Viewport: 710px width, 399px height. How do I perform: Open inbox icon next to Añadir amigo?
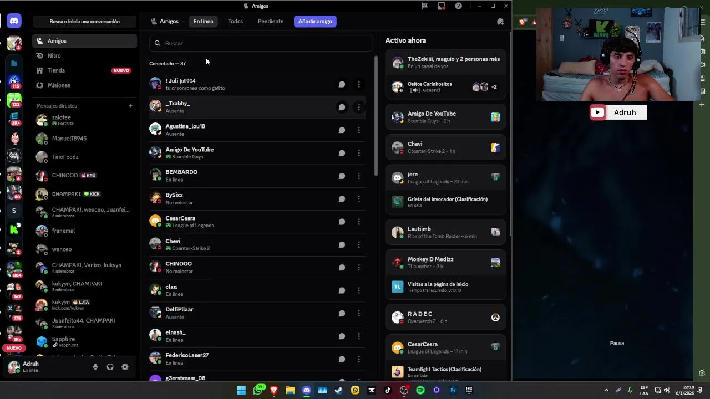pyautogui.click(x=500, y=22)
